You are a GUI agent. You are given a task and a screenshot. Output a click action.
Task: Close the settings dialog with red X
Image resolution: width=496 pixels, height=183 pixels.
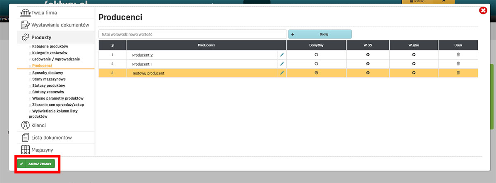(483, 11)
